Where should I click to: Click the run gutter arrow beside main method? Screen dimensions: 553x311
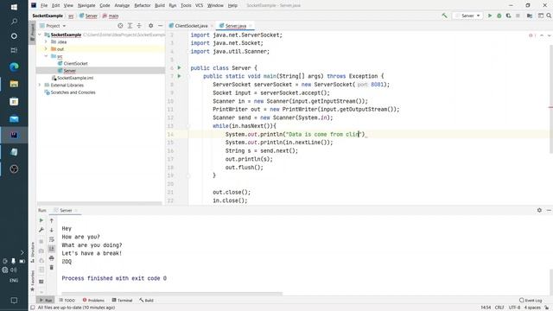179,76
